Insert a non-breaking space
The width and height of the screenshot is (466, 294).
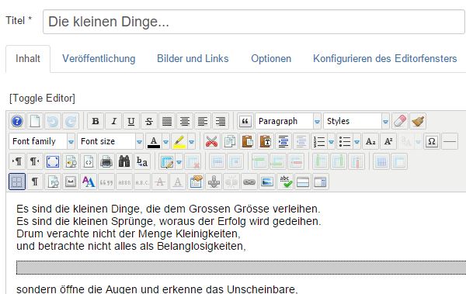[71, 182]
